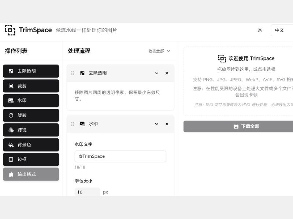Collapse the 去除透明 step chevron

tap(157, 73)
